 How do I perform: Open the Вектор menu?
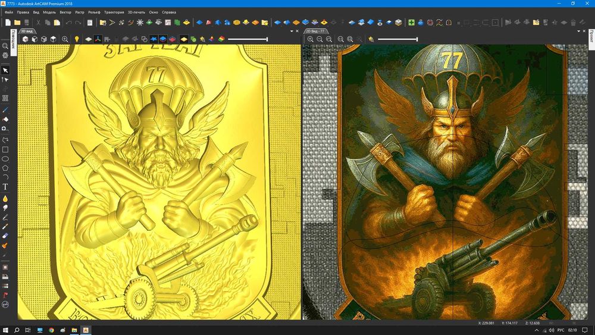[65, 12]
